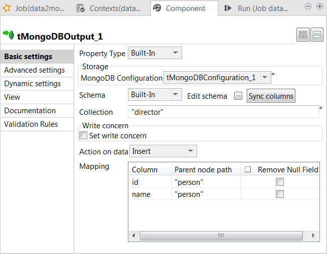The image size is (327, 254).
Task: Check Remove Null Field for id row
Action: click(x=280, y=182)
